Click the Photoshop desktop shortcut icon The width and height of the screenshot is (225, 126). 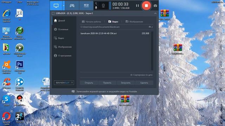[20, 67]
